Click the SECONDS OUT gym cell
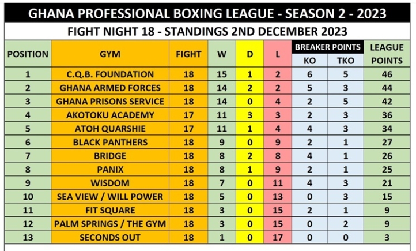 109,238
